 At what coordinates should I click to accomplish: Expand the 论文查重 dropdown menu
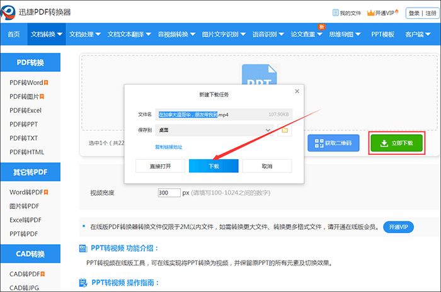[x=319, y=34]
